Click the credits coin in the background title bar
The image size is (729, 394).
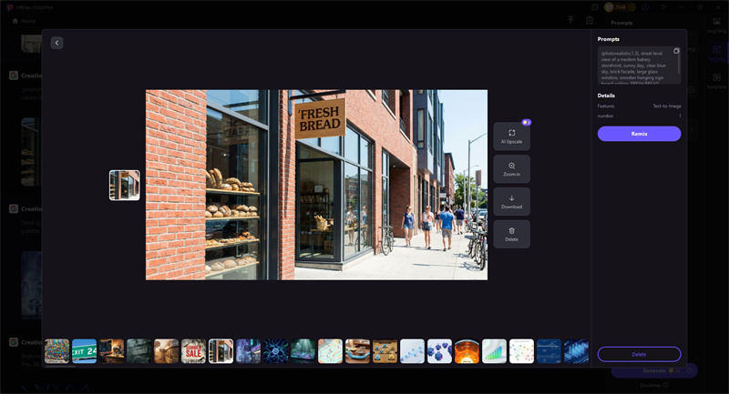(x=609, y=7)
